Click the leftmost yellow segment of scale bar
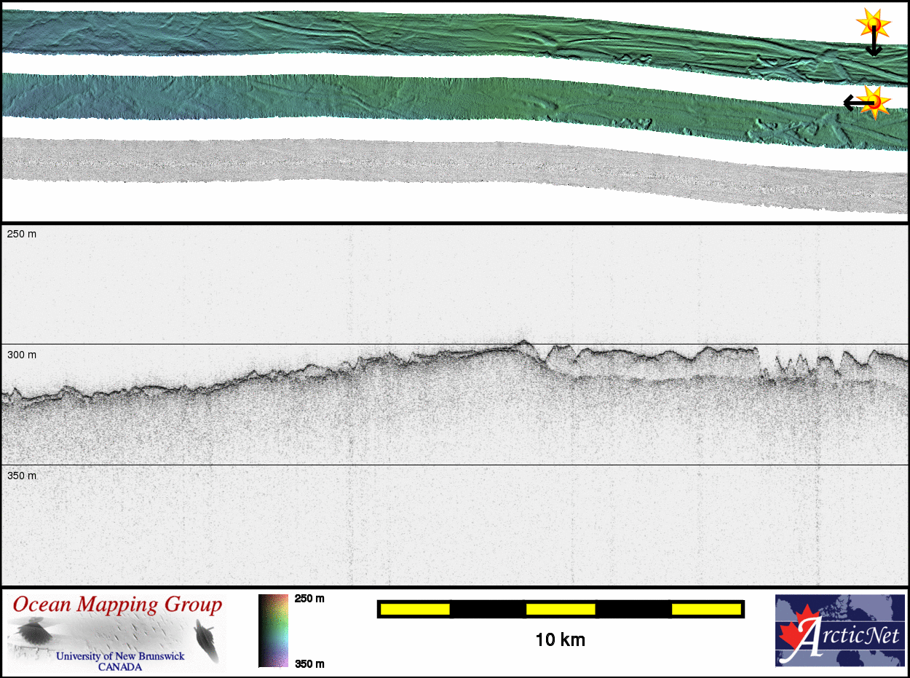910x678 pixels. 415,609
